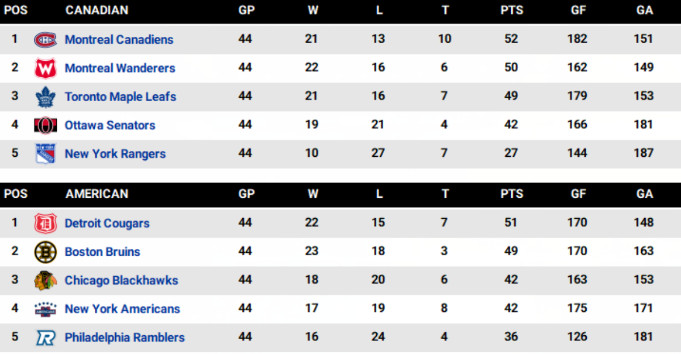Image resolution: width=681 pixels, height=354 pixels.
Task: Click the Detroit Cougars red logo
Action: coord(45,223)
